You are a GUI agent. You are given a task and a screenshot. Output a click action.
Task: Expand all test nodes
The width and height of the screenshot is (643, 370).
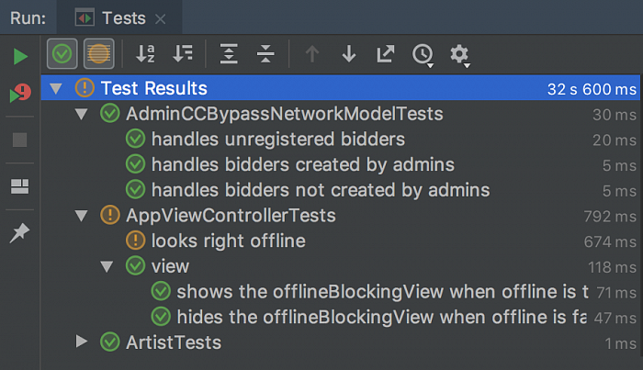229,54
